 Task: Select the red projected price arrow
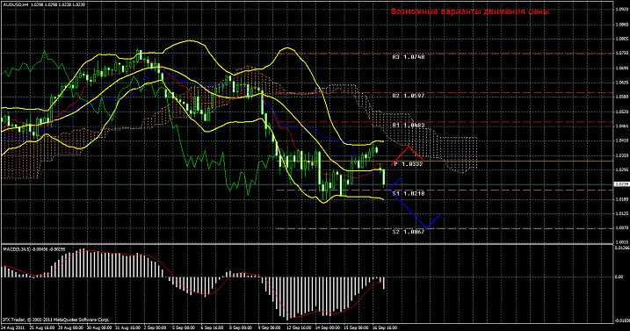pyautogui.click(x=407, y=156)
